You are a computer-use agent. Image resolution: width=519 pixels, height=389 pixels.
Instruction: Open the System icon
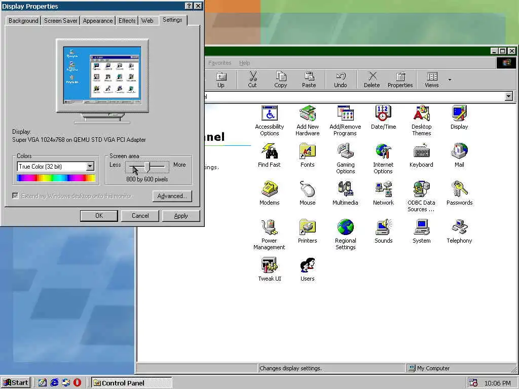click(x=421, y=231)
